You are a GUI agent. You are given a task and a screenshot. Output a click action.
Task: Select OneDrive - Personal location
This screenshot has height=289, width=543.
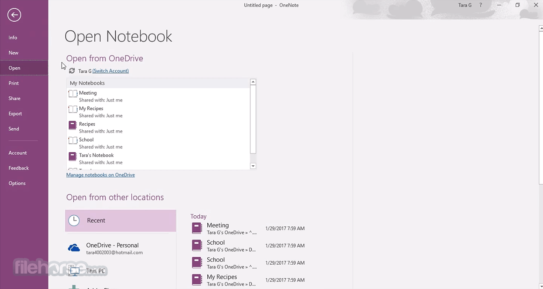point(121,249)
